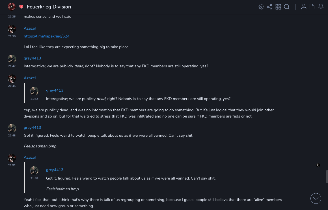Click the magnifier search icon

(x=287, y=7)
